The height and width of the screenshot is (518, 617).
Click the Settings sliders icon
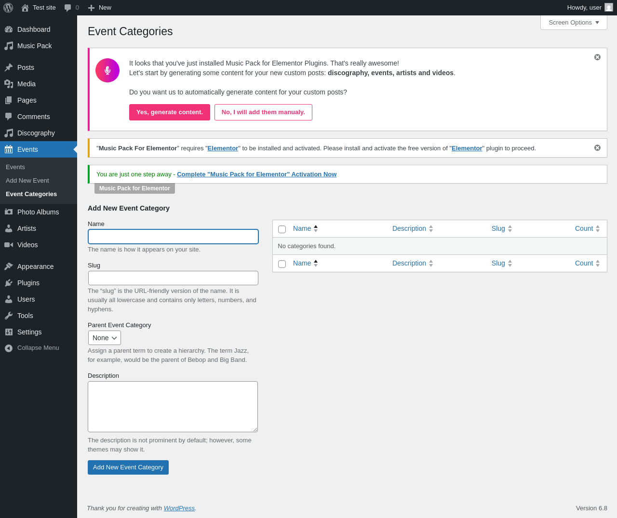pyautogui.click(x=9, y=332)
